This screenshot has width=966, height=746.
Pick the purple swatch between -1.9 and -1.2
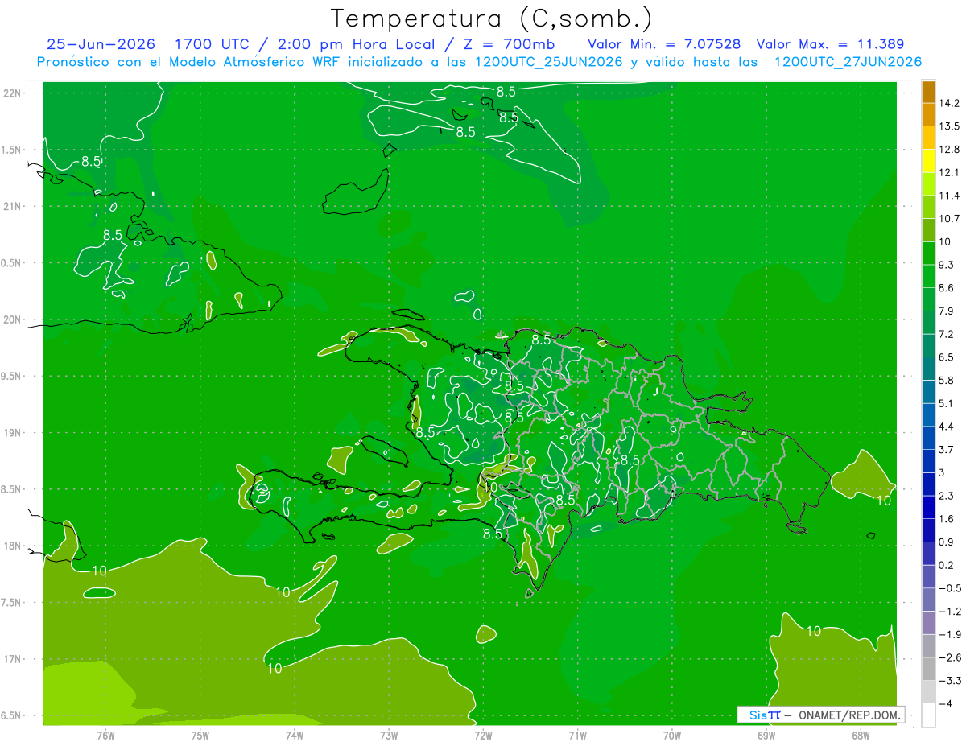928,623
